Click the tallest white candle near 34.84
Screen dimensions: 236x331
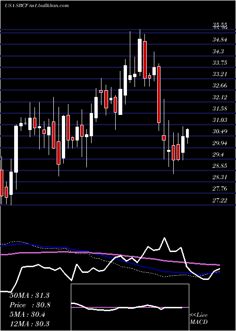pyautogui.click(x=140, y=55)
